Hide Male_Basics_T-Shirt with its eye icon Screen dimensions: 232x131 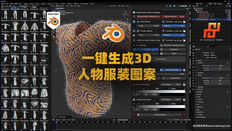coord(228,20)
